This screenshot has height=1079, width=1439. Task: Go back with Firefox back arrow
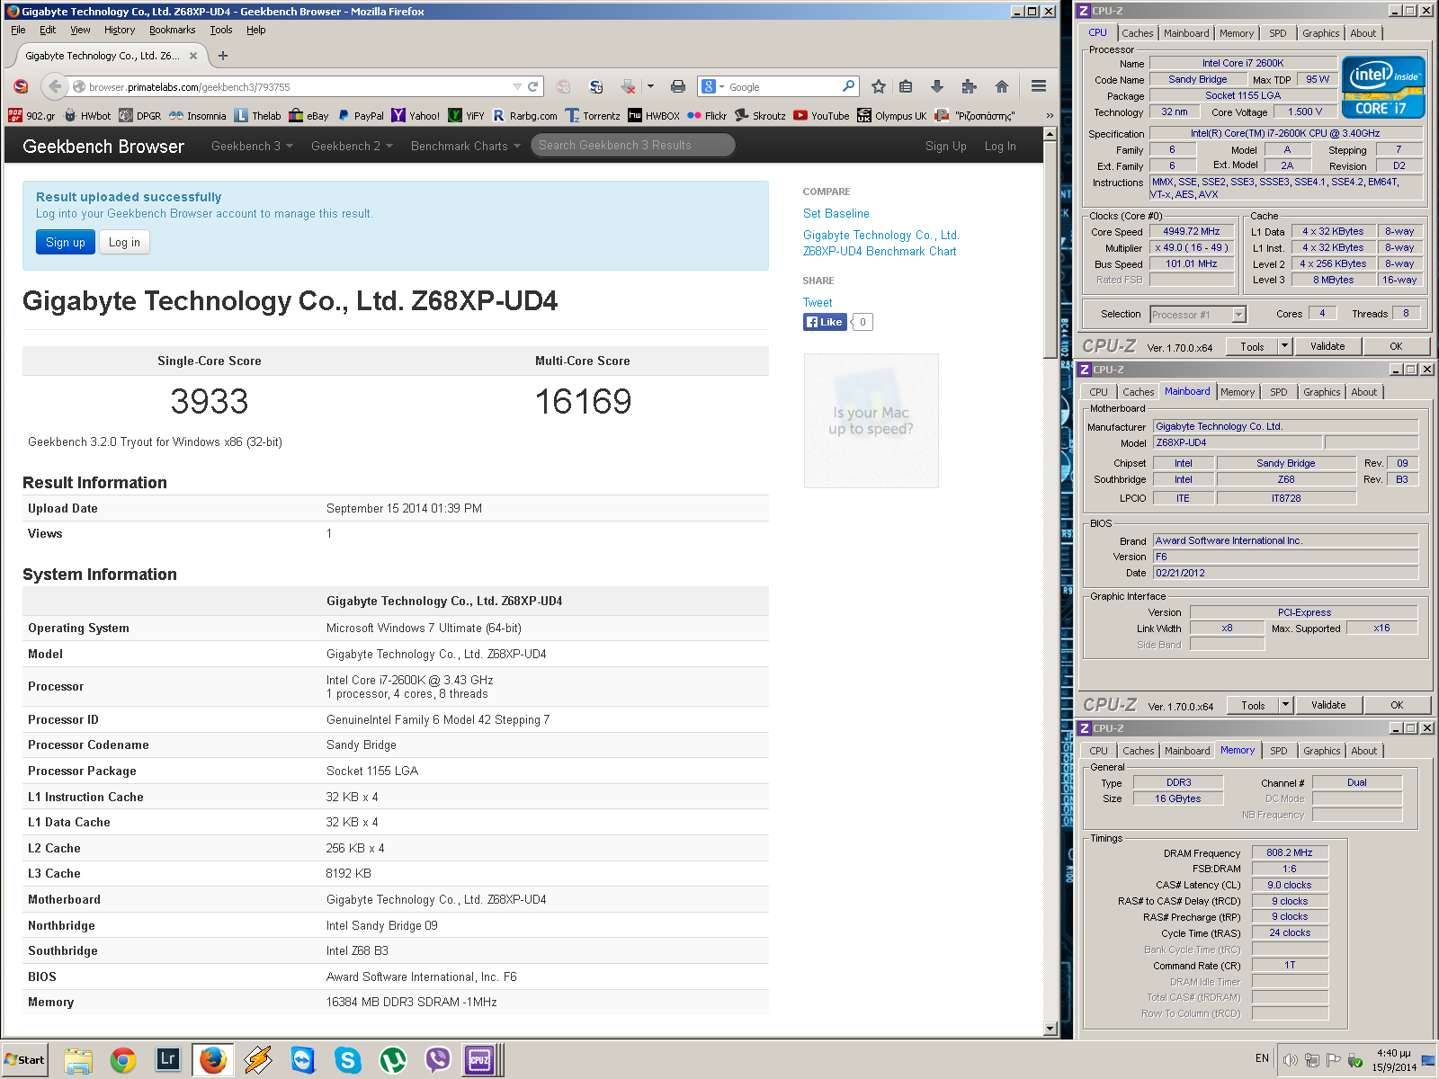tap(55, 87)
